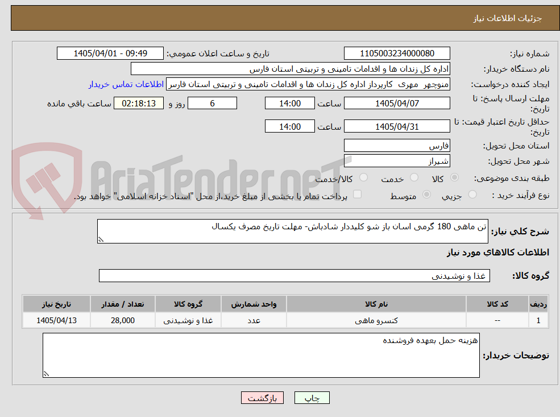Click the response deadline hour 14:00 field
Image resolution: width=560 pixels, height=417 pixels.
tap(289, 104)
